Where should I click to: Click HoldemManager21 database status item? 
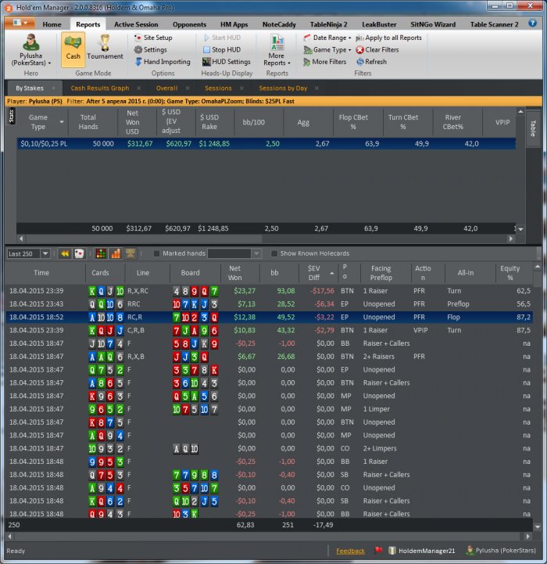coord(421,551)
